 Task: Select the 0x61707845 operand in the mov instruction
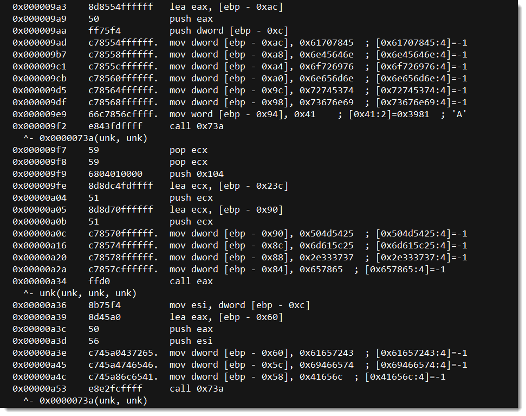coord(327,43)
